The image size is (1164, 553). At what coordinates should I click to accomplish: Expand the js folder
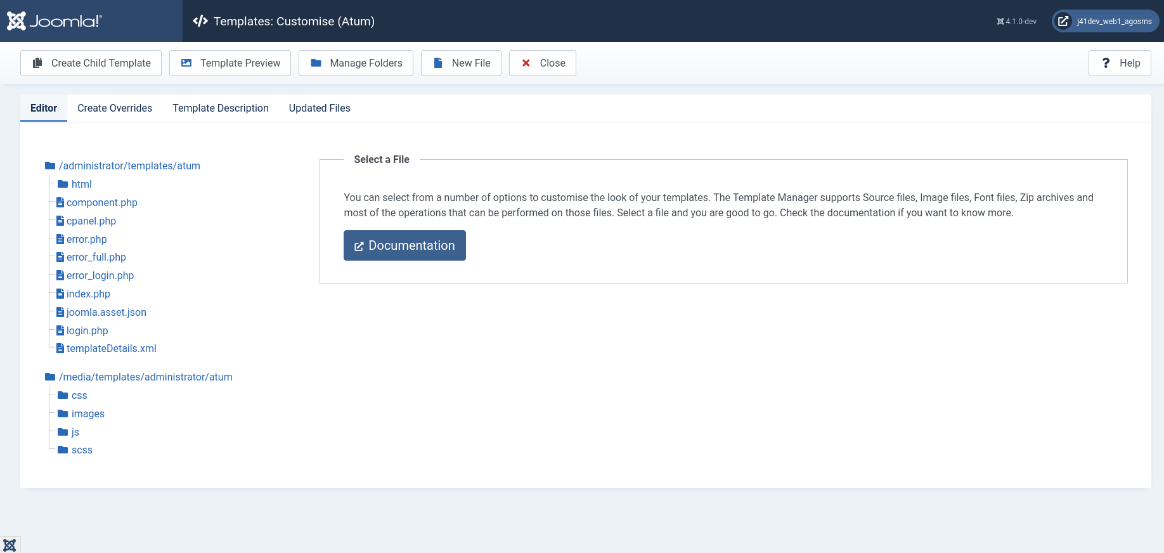coord(75,432)
